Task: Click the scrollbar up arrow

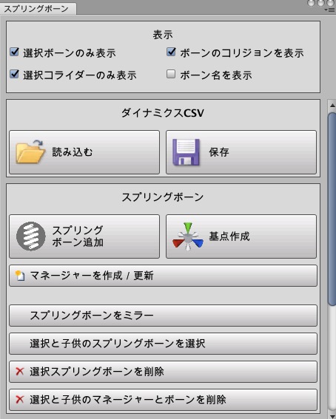Action: point(332,105)
